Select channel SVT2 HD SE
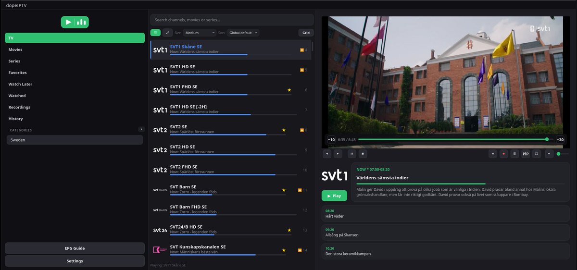 click(x=231, y=150)
